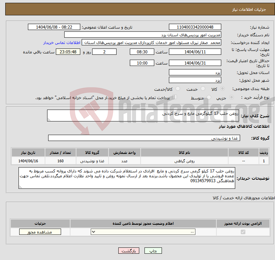Select the کالا/خدمت radio button
The width and height of the screenshot is (275, 260).
click(178, 89)
